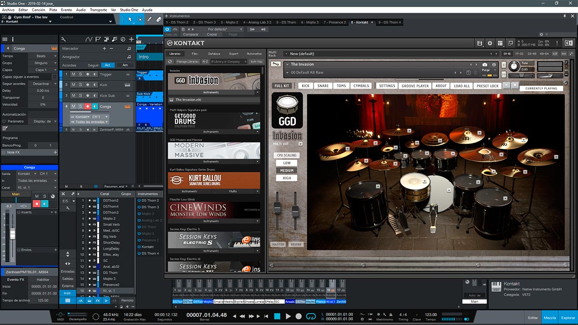This screenshot has height=325, width=578.
Task: Click the Library or Company search field
Action: click(230, 62)
